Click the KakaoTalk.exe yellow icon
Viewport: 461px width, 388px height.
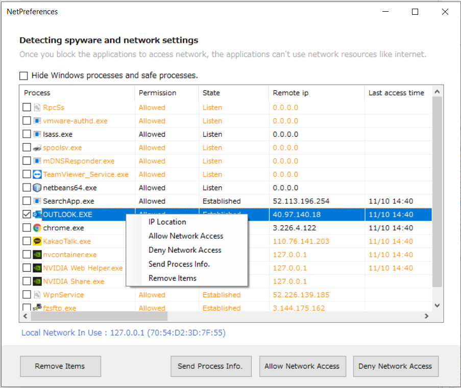pos(37,241)
